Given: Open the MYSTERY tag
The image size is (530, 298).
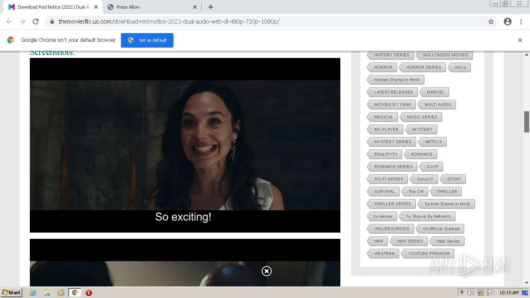Looking at the screenshot, I should [x=421, y=129].
